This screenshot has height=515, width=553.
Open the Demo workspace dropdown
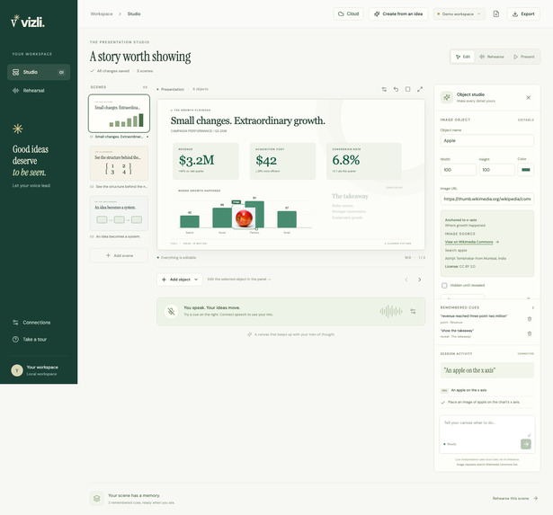tap(459, 13)
